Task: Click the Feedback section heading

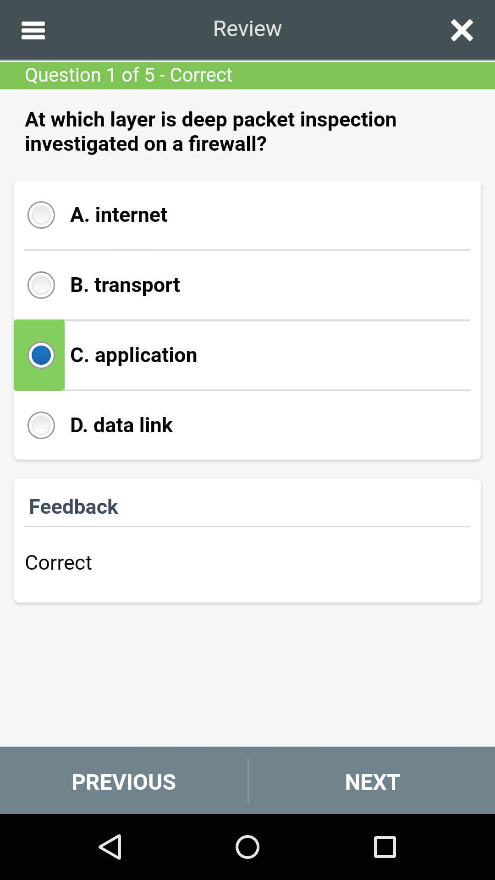Action: [73, 506]
